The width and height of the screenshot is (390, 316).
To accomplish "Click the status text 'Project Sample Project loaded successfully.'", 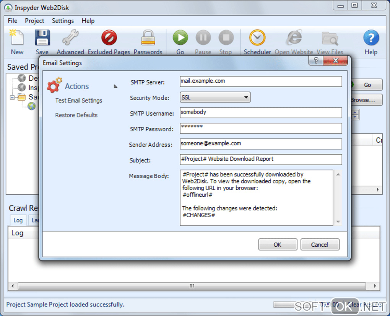I will 65,305.
